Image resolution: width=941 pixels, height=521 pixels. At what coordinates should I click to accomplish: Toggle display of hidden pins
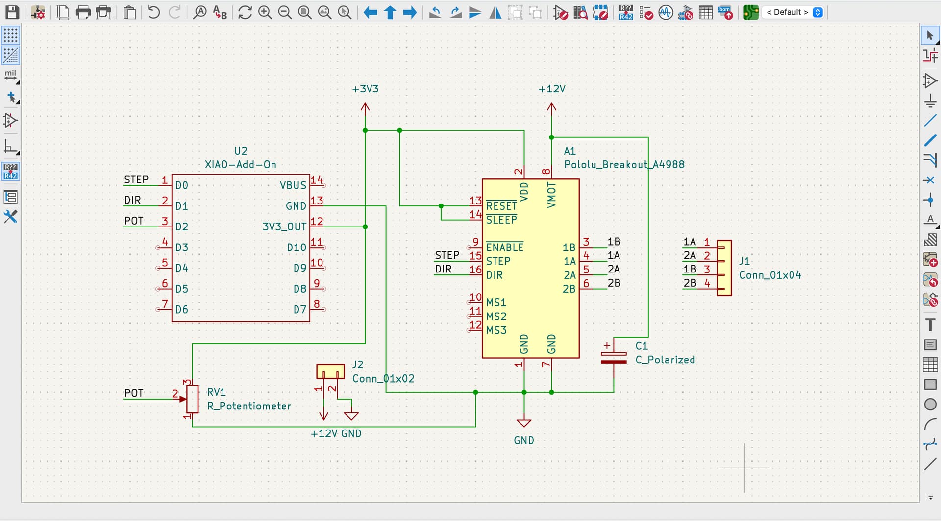[11, 120]
